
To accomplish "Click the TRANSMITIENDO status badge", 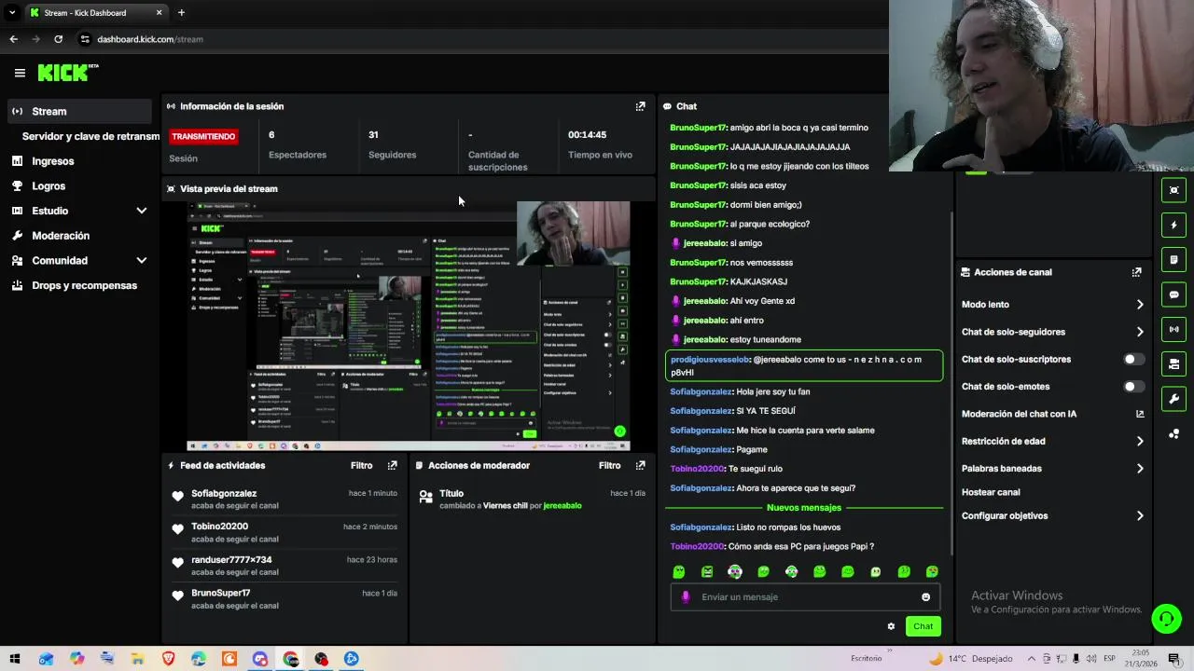I will [x=203, y=136].
